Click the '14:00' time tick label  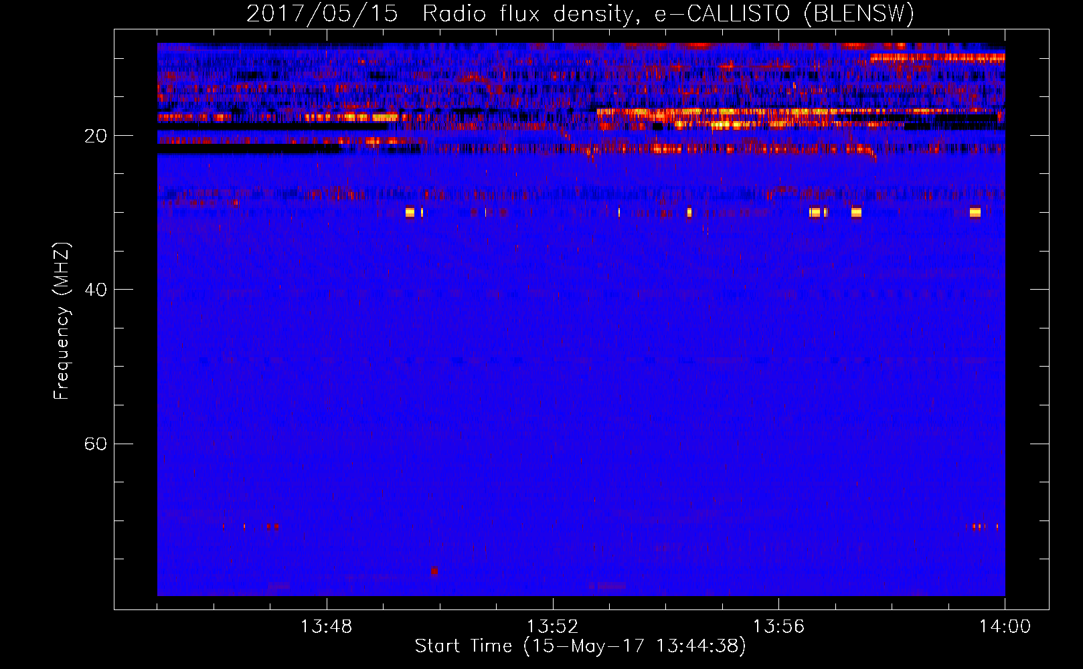1005,627
